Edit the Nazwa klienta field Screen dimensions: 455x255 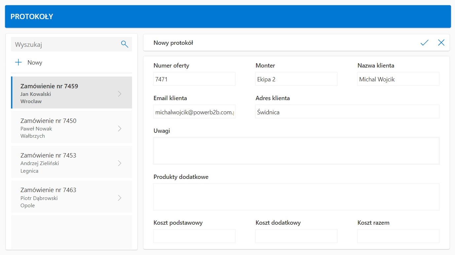(x=398, y=79)
